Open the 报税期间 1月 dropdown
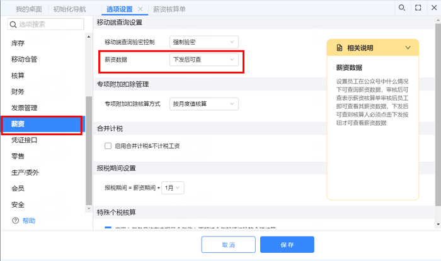Screen dimensions: 441x261 [172, 187]
